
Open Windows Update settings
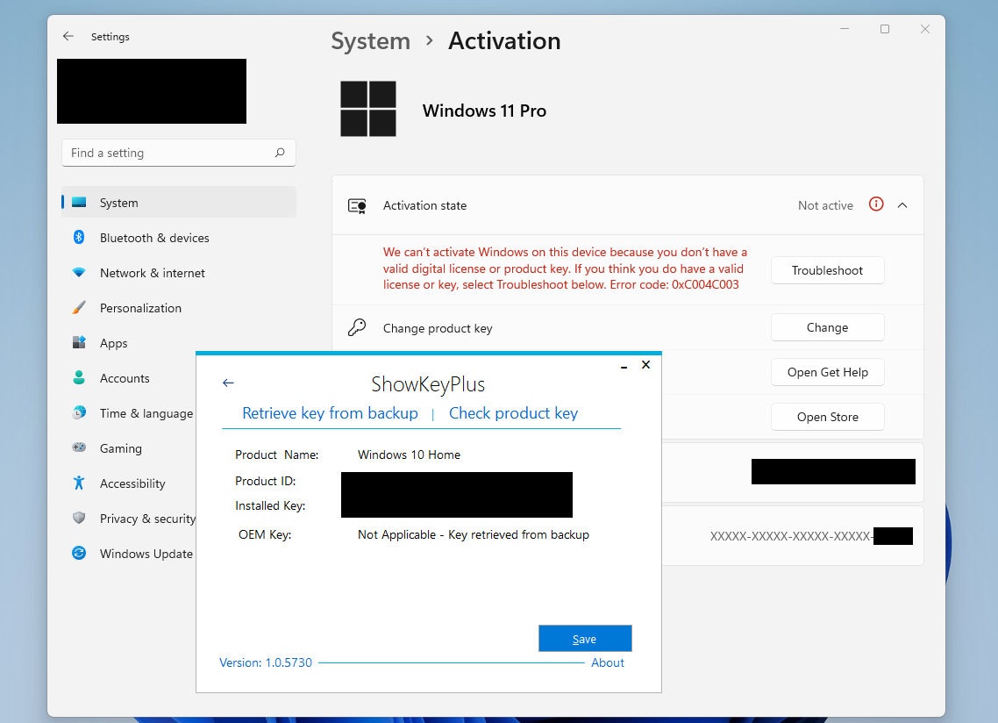pos(129,553)
